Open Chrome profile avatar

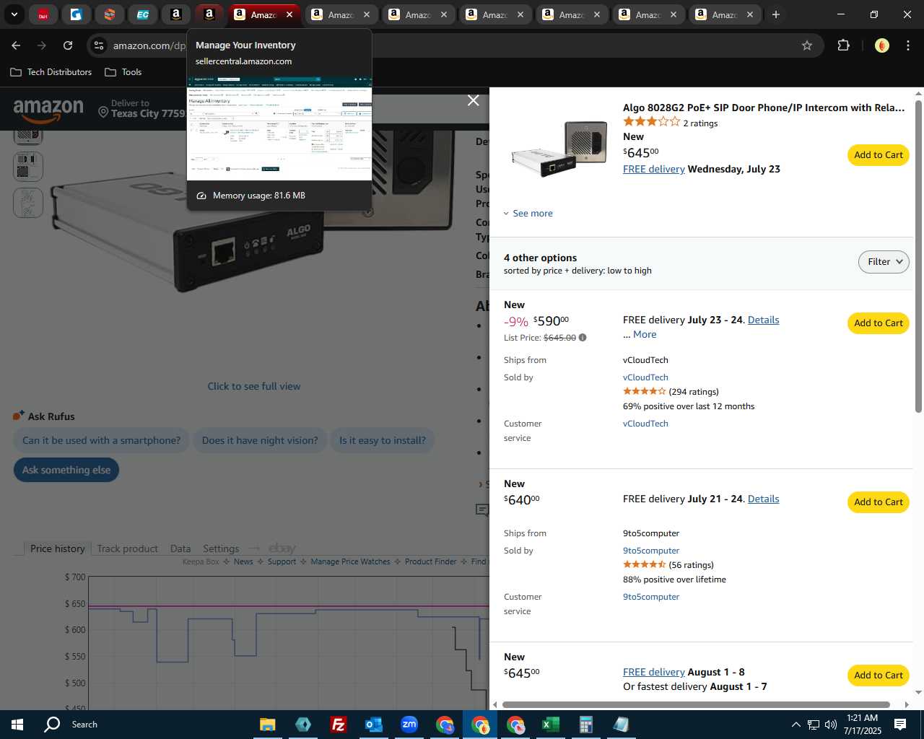tap(881, 45)
